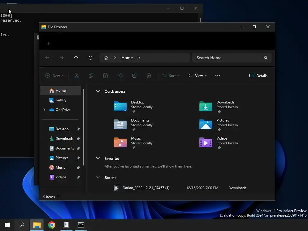Image resolution: width=308 pixels, height=231 pixels.
Task: Click the 9 items status text
Action: point(49,197)
